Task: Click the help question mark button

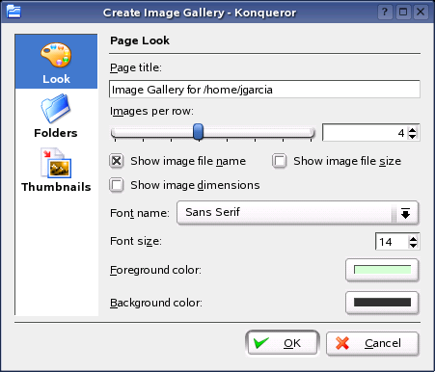Action: [385, 13]
